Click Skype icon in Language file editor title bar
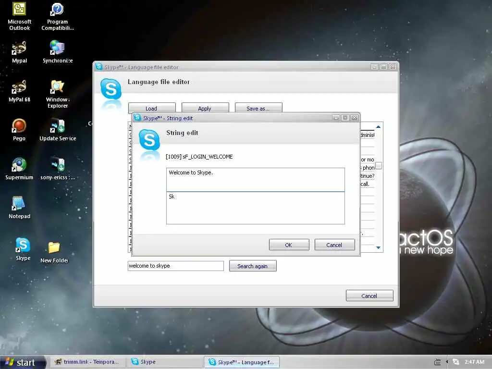The image size is (492, 369). click(x=99, y=66)
